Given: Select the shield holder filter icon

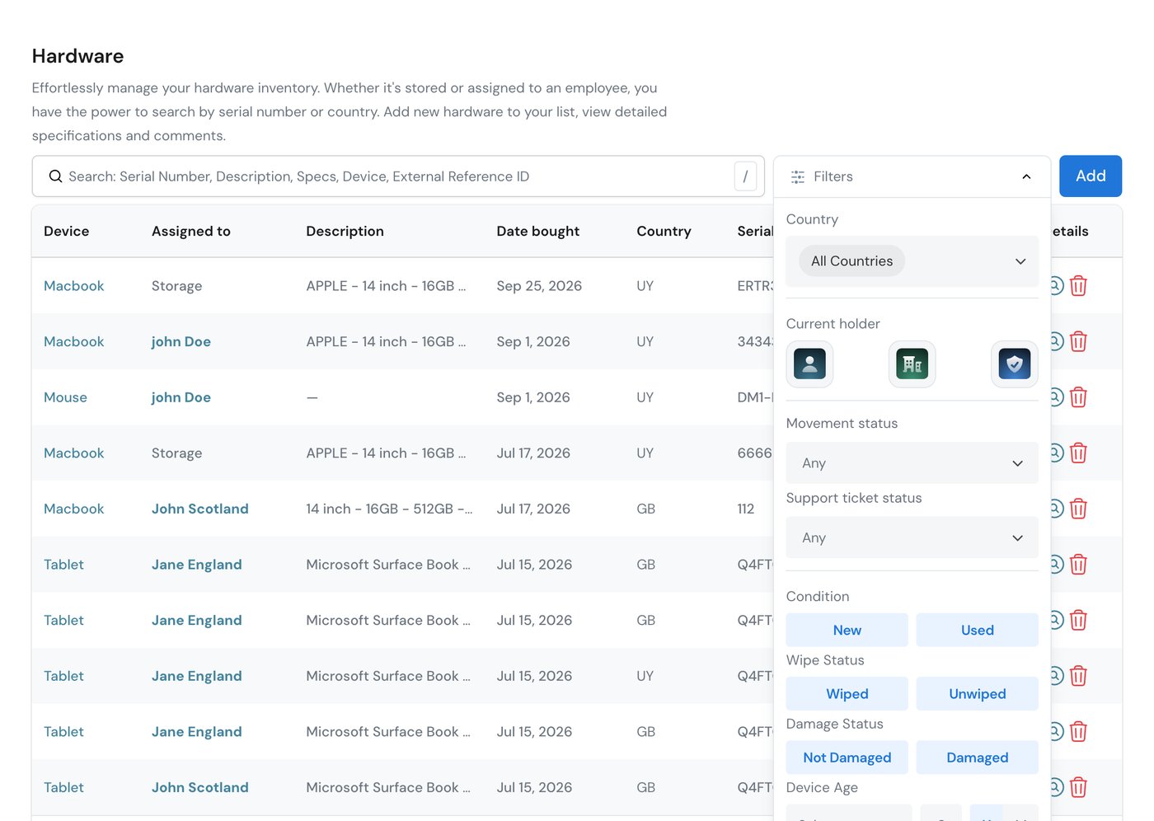Looking at the screenshot, I should tap(1014, 364).
